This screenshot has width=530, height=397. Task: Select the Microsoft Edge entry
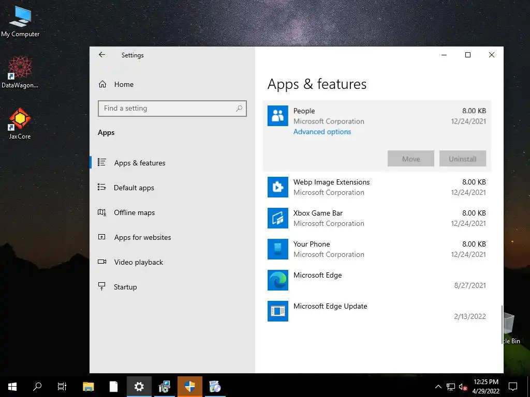click(377, 280)
